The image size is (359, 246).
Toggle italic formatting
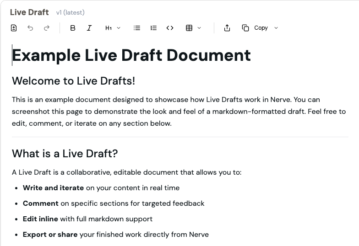point(89,28)
